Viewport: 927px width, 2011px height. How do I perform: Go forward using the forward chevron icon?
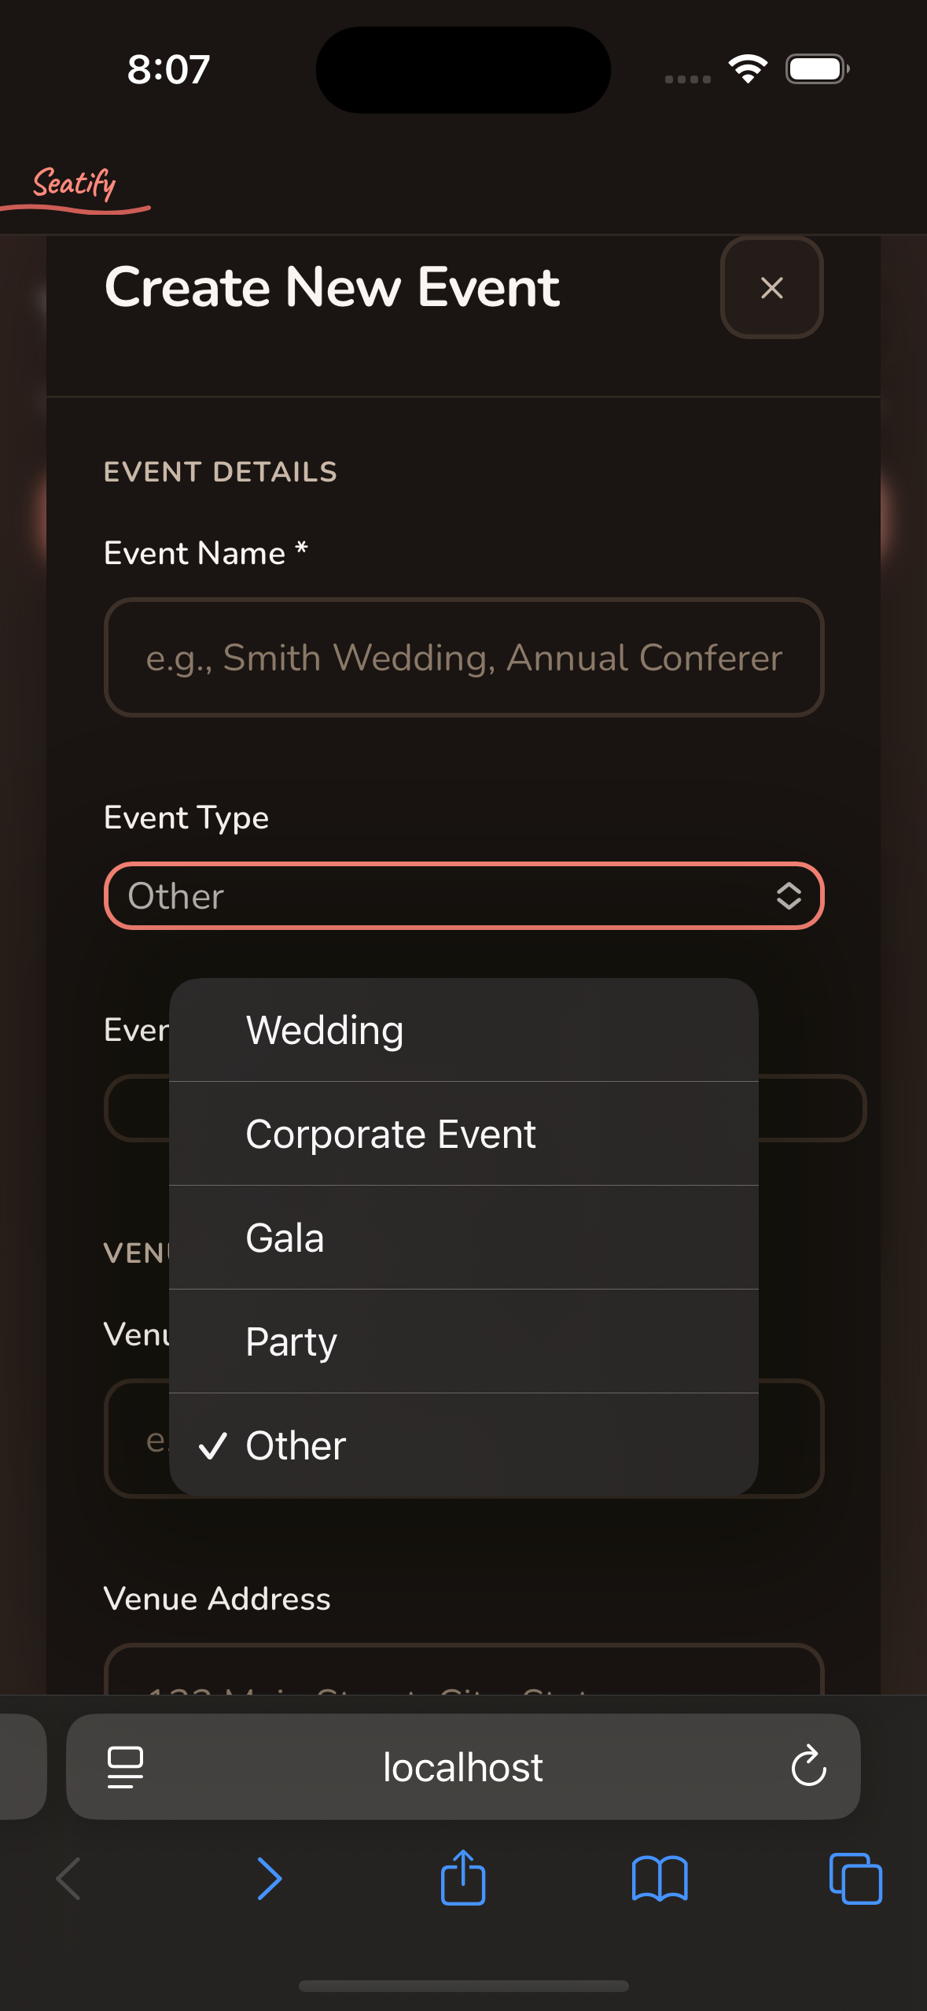268,1879
